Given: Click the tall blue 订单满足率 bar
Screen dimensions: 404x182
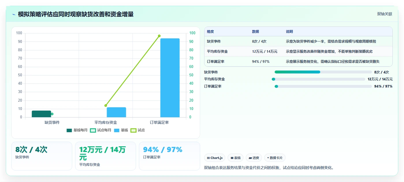Looking at the screenshot, I should coord(170,78).
